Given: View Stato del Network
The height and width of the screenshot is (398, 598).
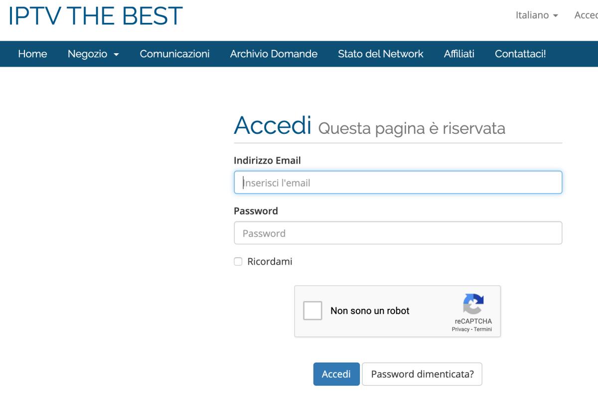Looking at the screenshot, I should tap(381, 54).
